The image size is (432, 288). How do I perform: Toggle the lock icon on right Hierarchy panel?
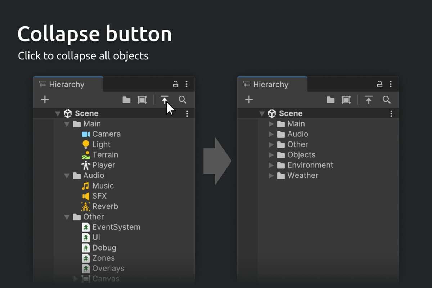pos(379,84)
